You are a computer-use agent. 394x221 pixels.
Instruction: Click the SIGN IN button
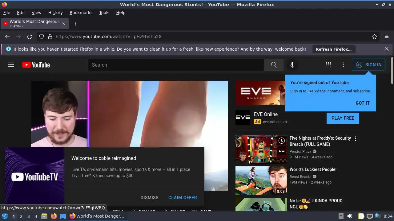point(368,65)
